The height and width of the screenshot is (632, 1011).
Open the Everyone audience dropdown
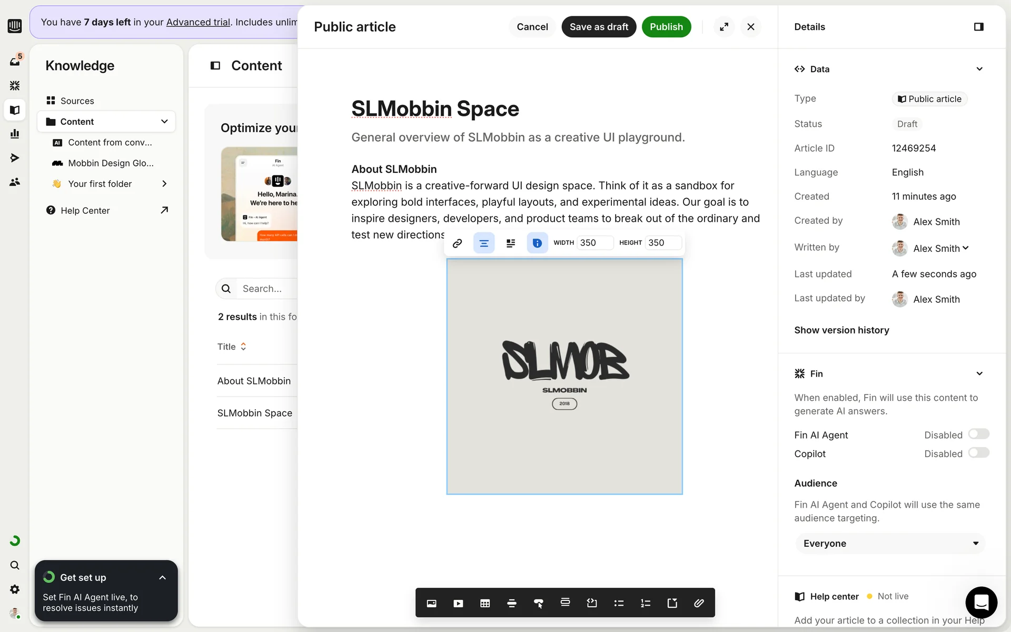click(890, 544)
